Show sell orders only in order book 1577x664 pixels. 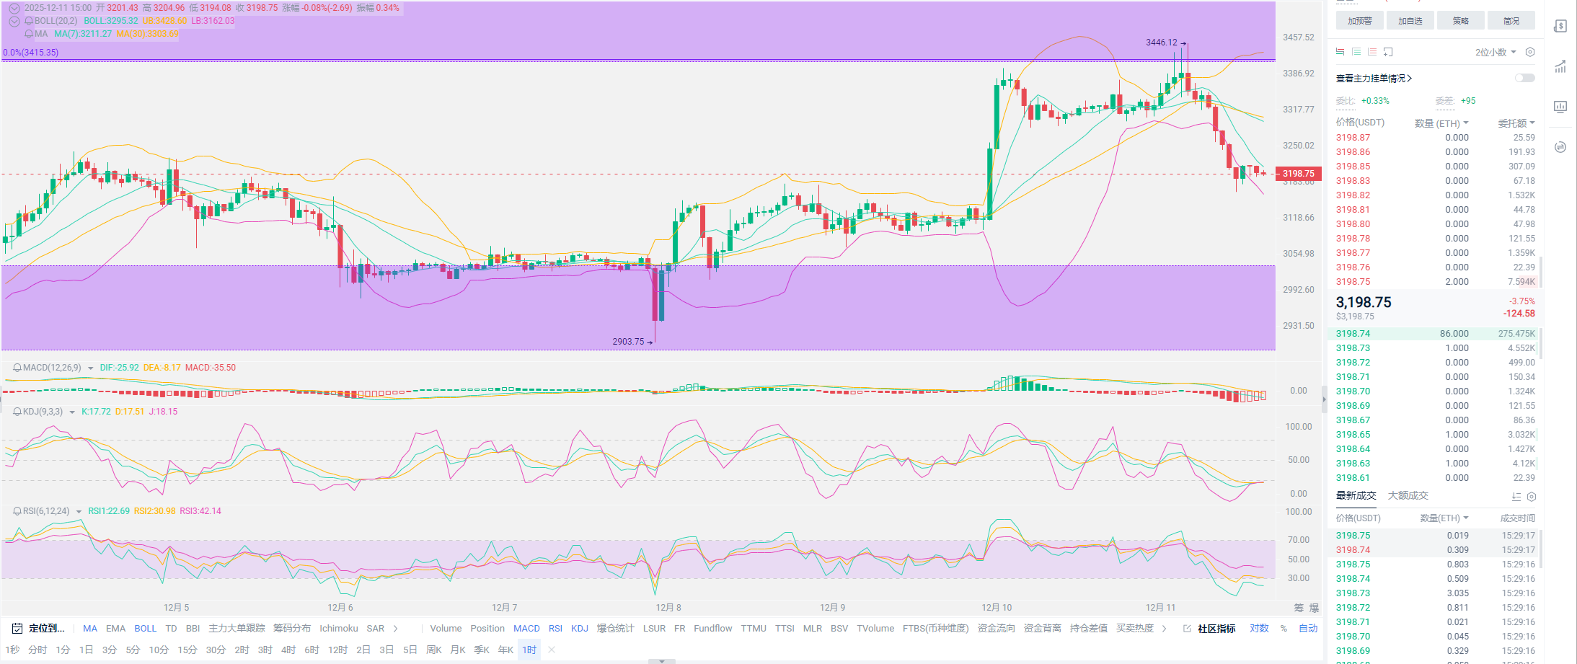pyautogui.click(x=1372, y=52)
